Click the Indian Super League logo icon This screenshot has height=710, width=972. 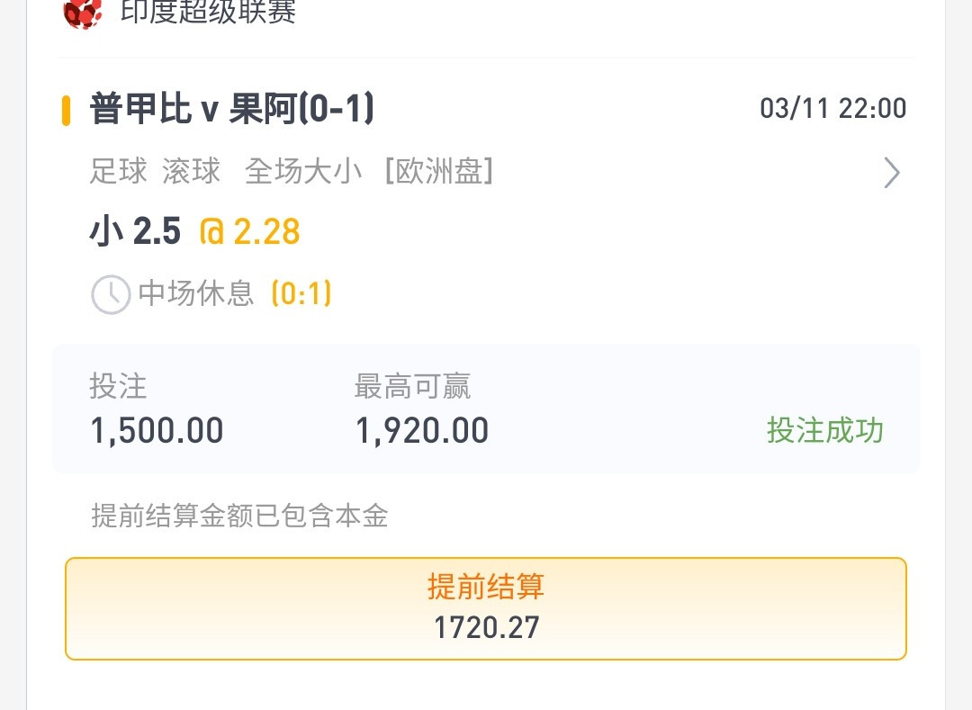point(83,13)
